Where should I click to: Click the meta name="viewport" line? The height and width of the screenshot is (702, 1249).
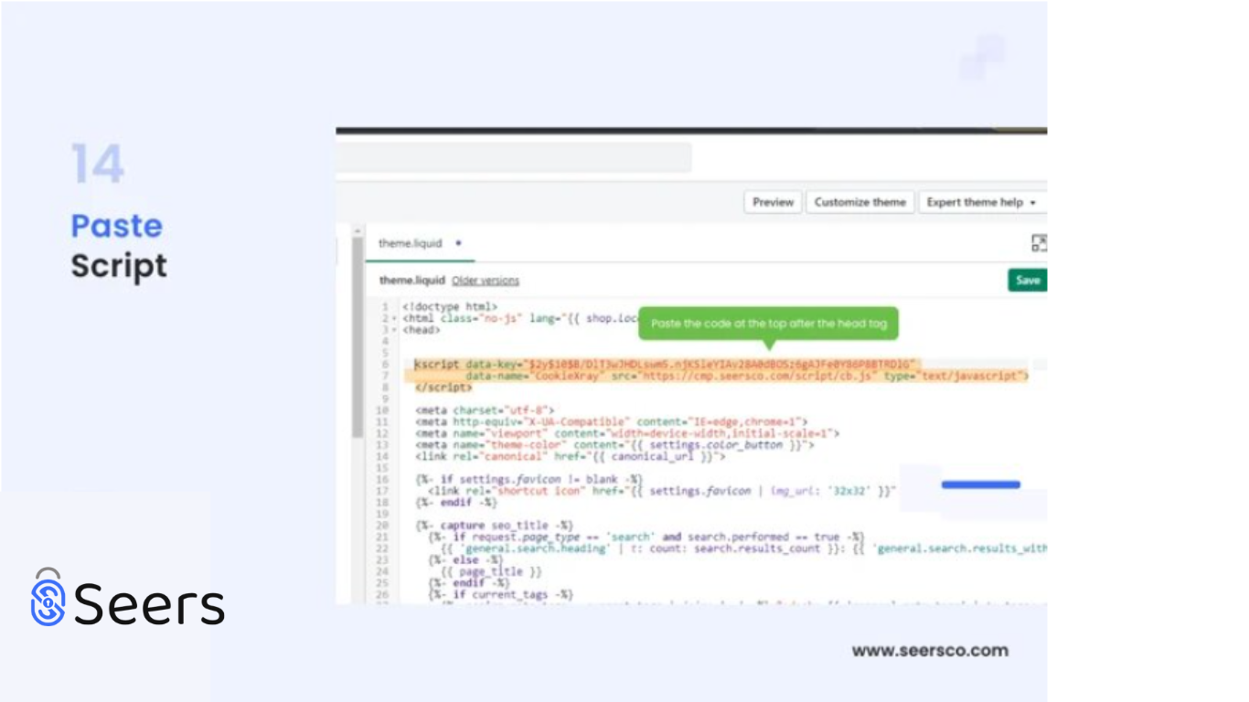coord(626,433)
